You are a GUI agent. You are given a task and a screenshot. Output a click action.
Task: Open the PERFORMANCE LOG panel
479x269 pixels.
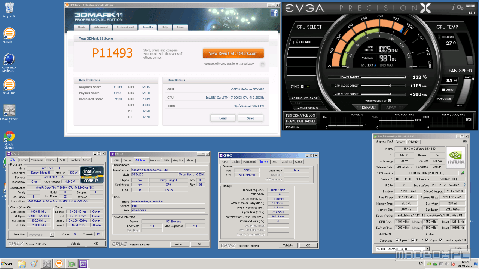tap(300, 115)
